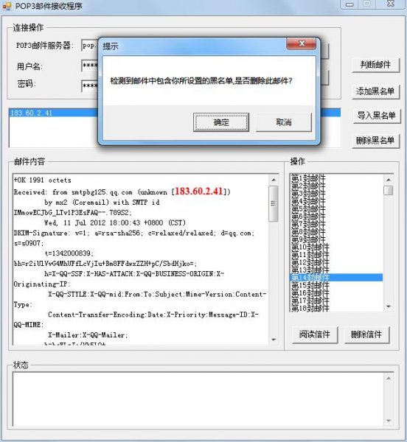Image resolution: width=407 pixels, height=442 pixels.
Task: Select 第18封邮件 in the mail list
Action: pyautogui.click(x=310, y=308)
